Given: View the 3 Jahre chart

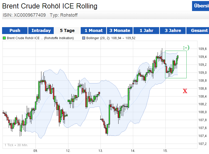Looking at the screenshot, I should [173, 30].
